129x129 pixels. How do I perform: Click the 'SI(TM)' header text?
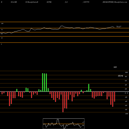[49, 2]
